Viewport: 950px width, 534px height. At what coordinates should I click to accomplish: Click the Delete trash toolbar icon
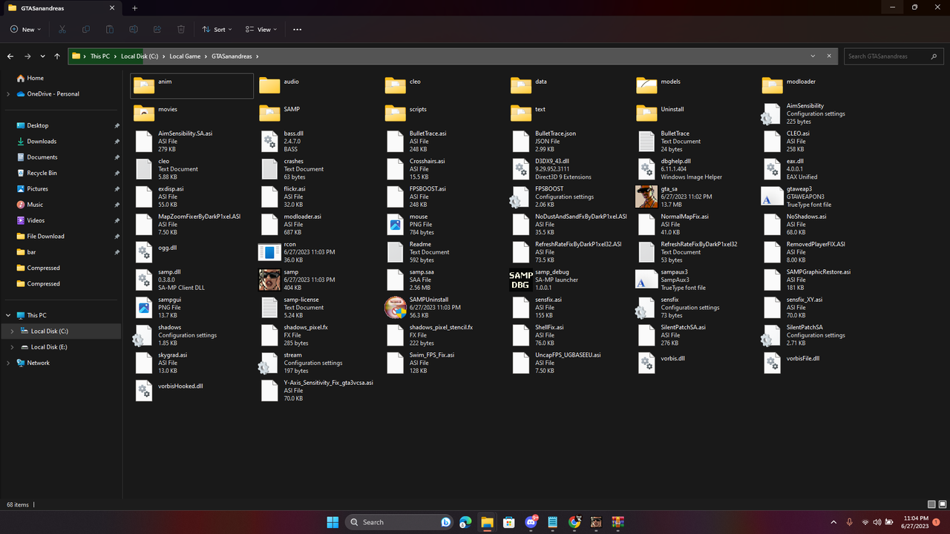pyautogui.click(x=181, y=30)
